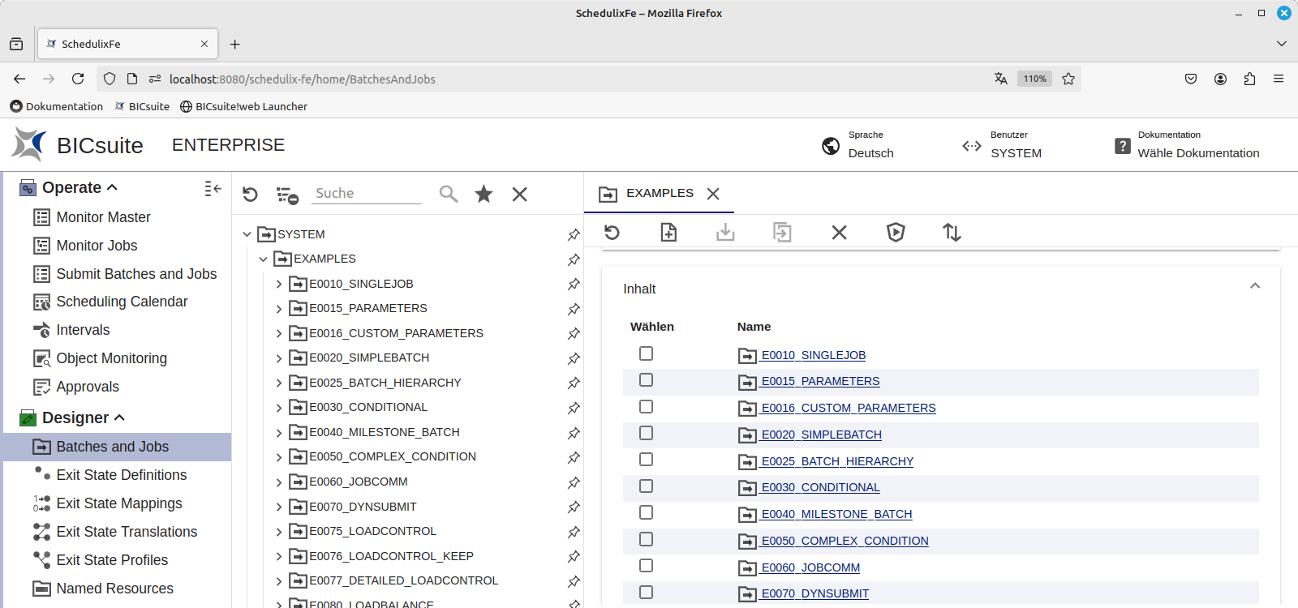Collapse the Operate menu group

pyautogui.click(x=113, y=187)
